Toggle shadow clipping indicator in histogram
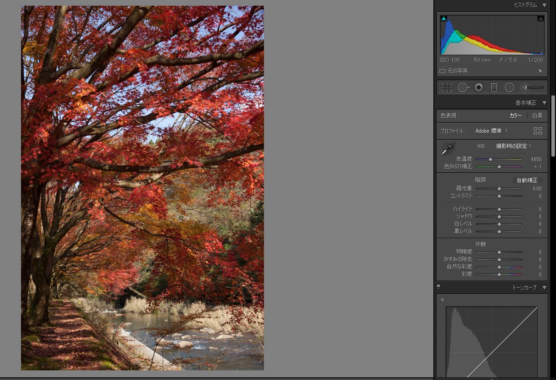The height and width of the screenshot is (380, 556). (443, 18)
